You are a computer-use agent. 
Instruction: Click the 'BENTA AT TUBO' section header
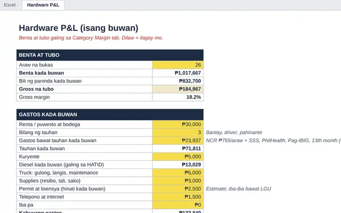[x=110, y=55]
